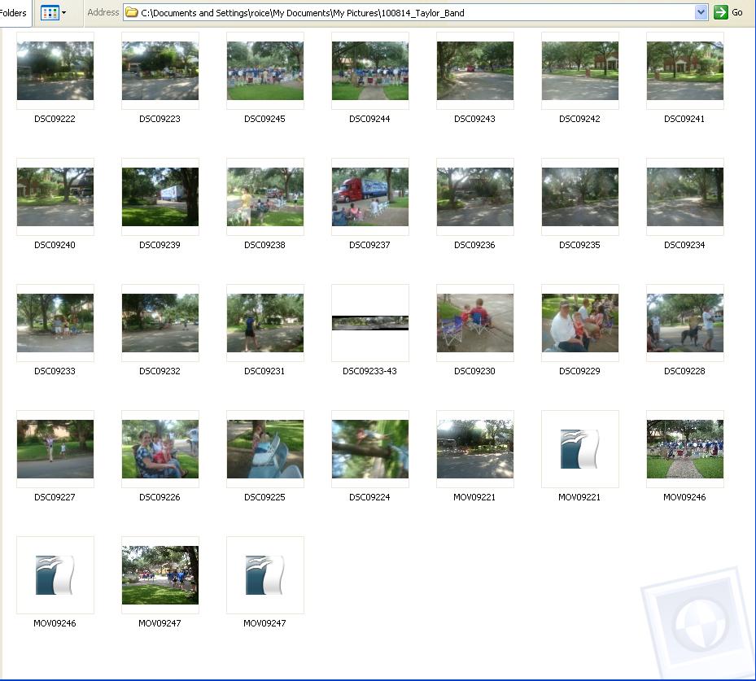Select thumbnail DSC09231
The image size is (756, 681).
click(265, 323)
